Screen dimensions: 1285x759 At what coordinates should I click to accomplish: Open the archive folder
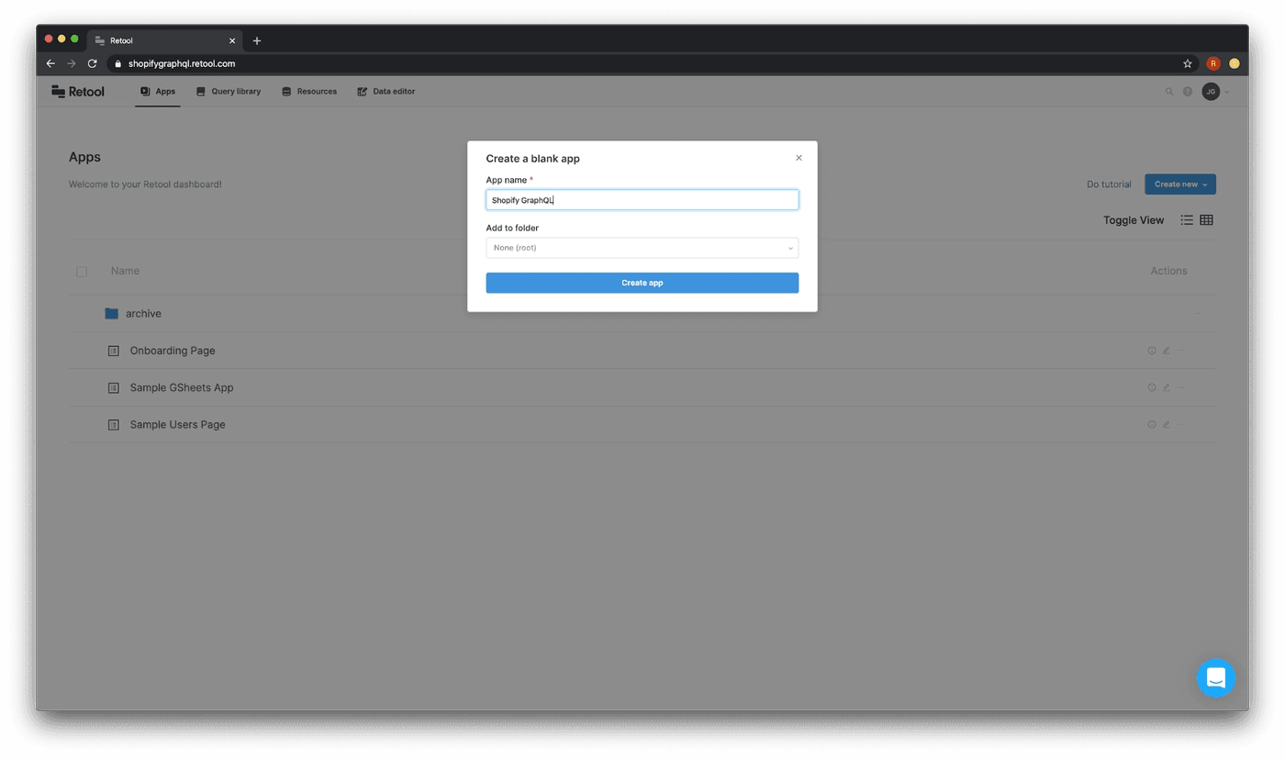point(143,314)
